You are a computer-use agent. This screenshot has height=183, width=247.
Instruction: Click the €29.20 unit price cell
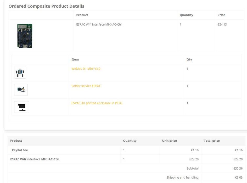[x=194, y=159]
